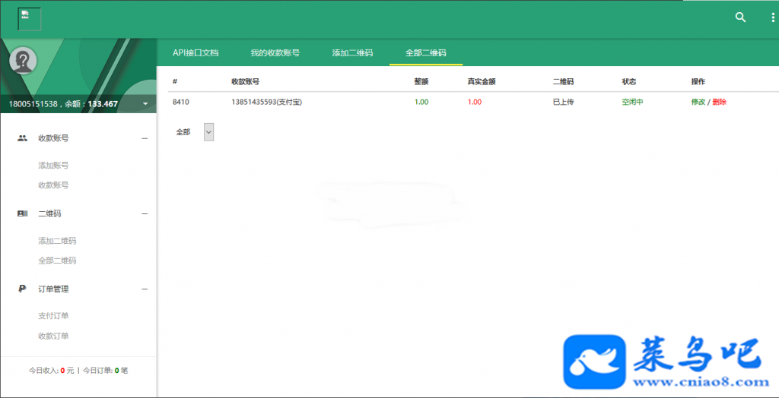Click the PayPal-style icon beside 订单管理
This screenshot has height=398, width=779.
coord(22,289)
